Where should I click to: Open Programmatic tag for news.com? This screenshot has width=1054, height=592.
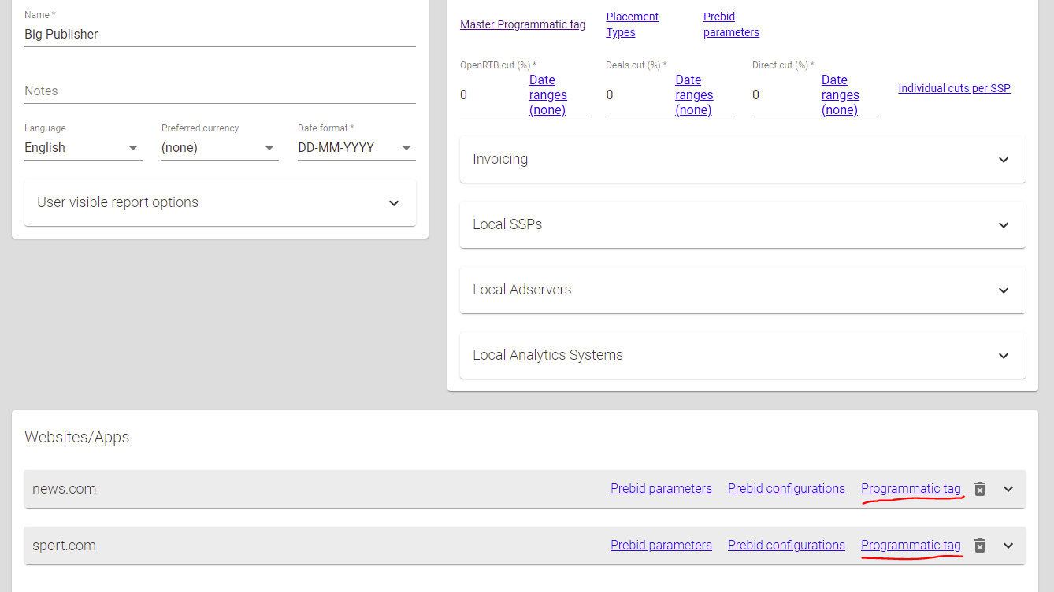tap(911, 489)
